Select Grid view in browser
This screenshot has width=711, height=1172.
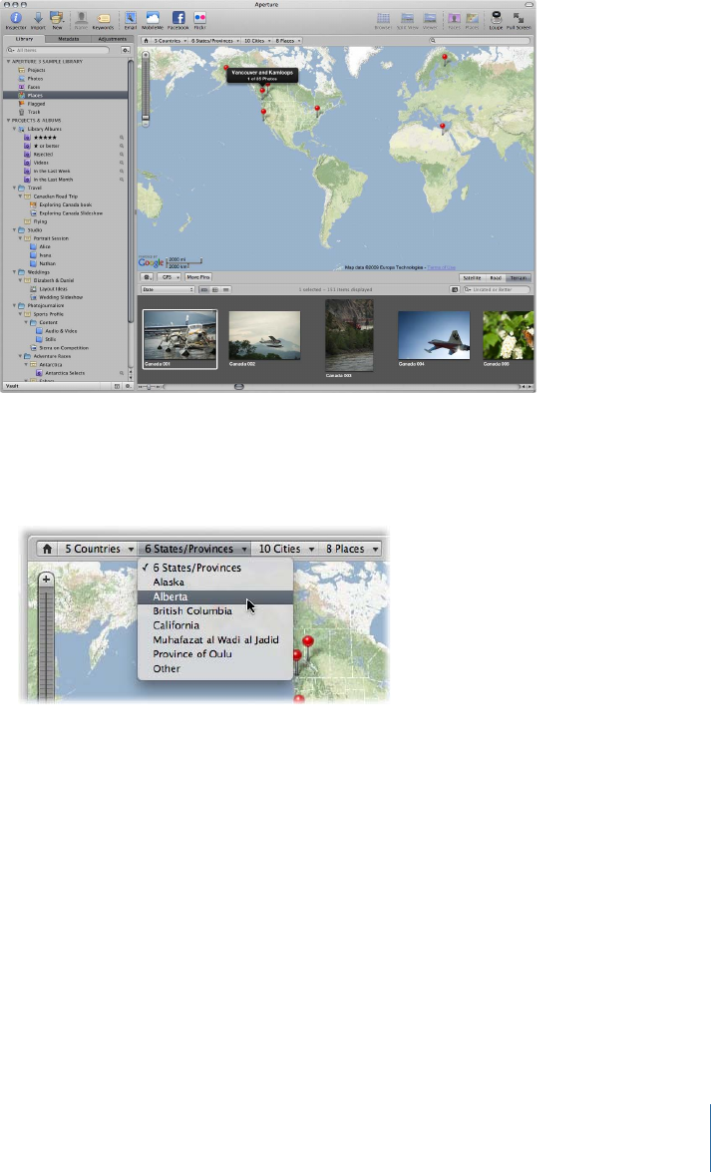pyautogui.click(x=215, y=289)
